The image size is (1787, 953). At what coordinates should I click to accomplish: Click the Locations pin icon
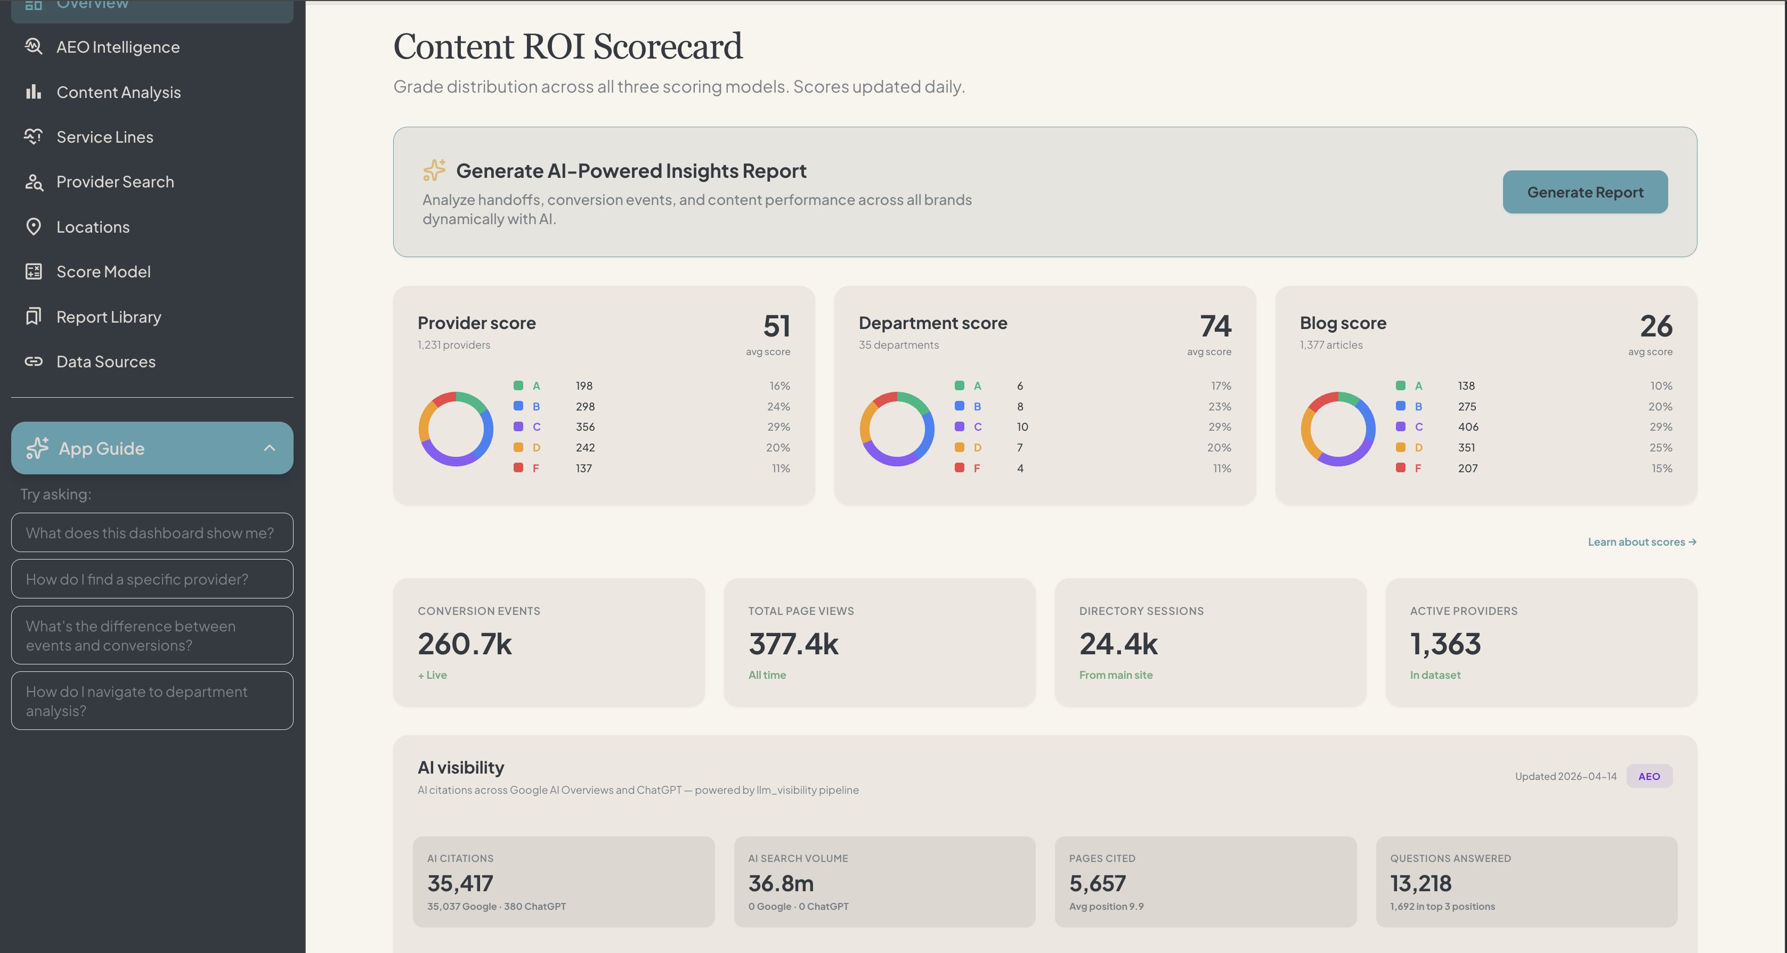pyautogui.click(x=33, y=227)
